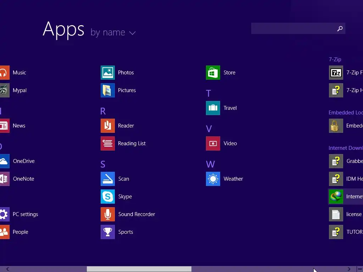Click the search magnifier icon
Image resolution: width=363 pixels, height=272 pixels.
click(340, 28)
